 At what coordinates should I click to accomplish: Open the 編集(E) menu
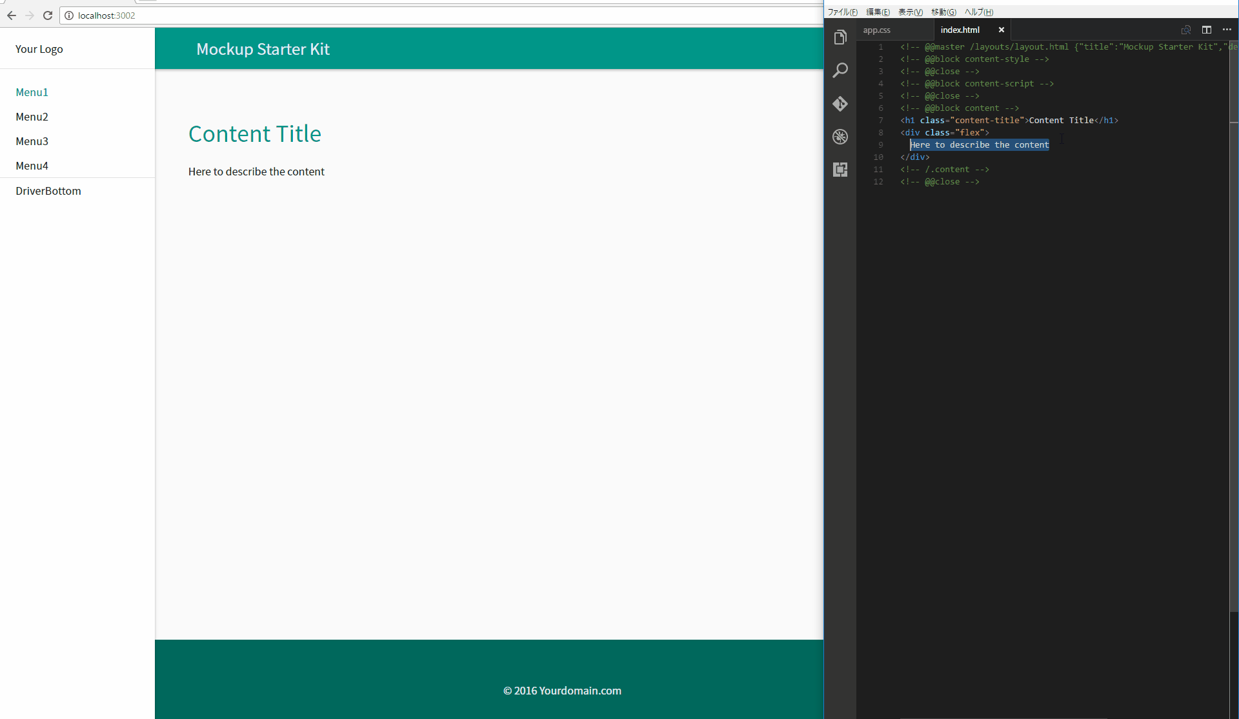(878, 12)
